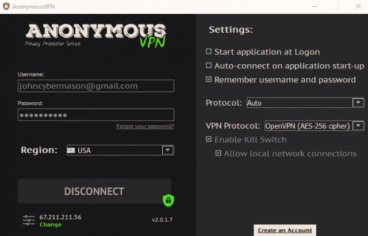Viewport: 368px width, 236px height.
Task: Toggle Allow local network connections checkbox
Action: coord(218,153)
